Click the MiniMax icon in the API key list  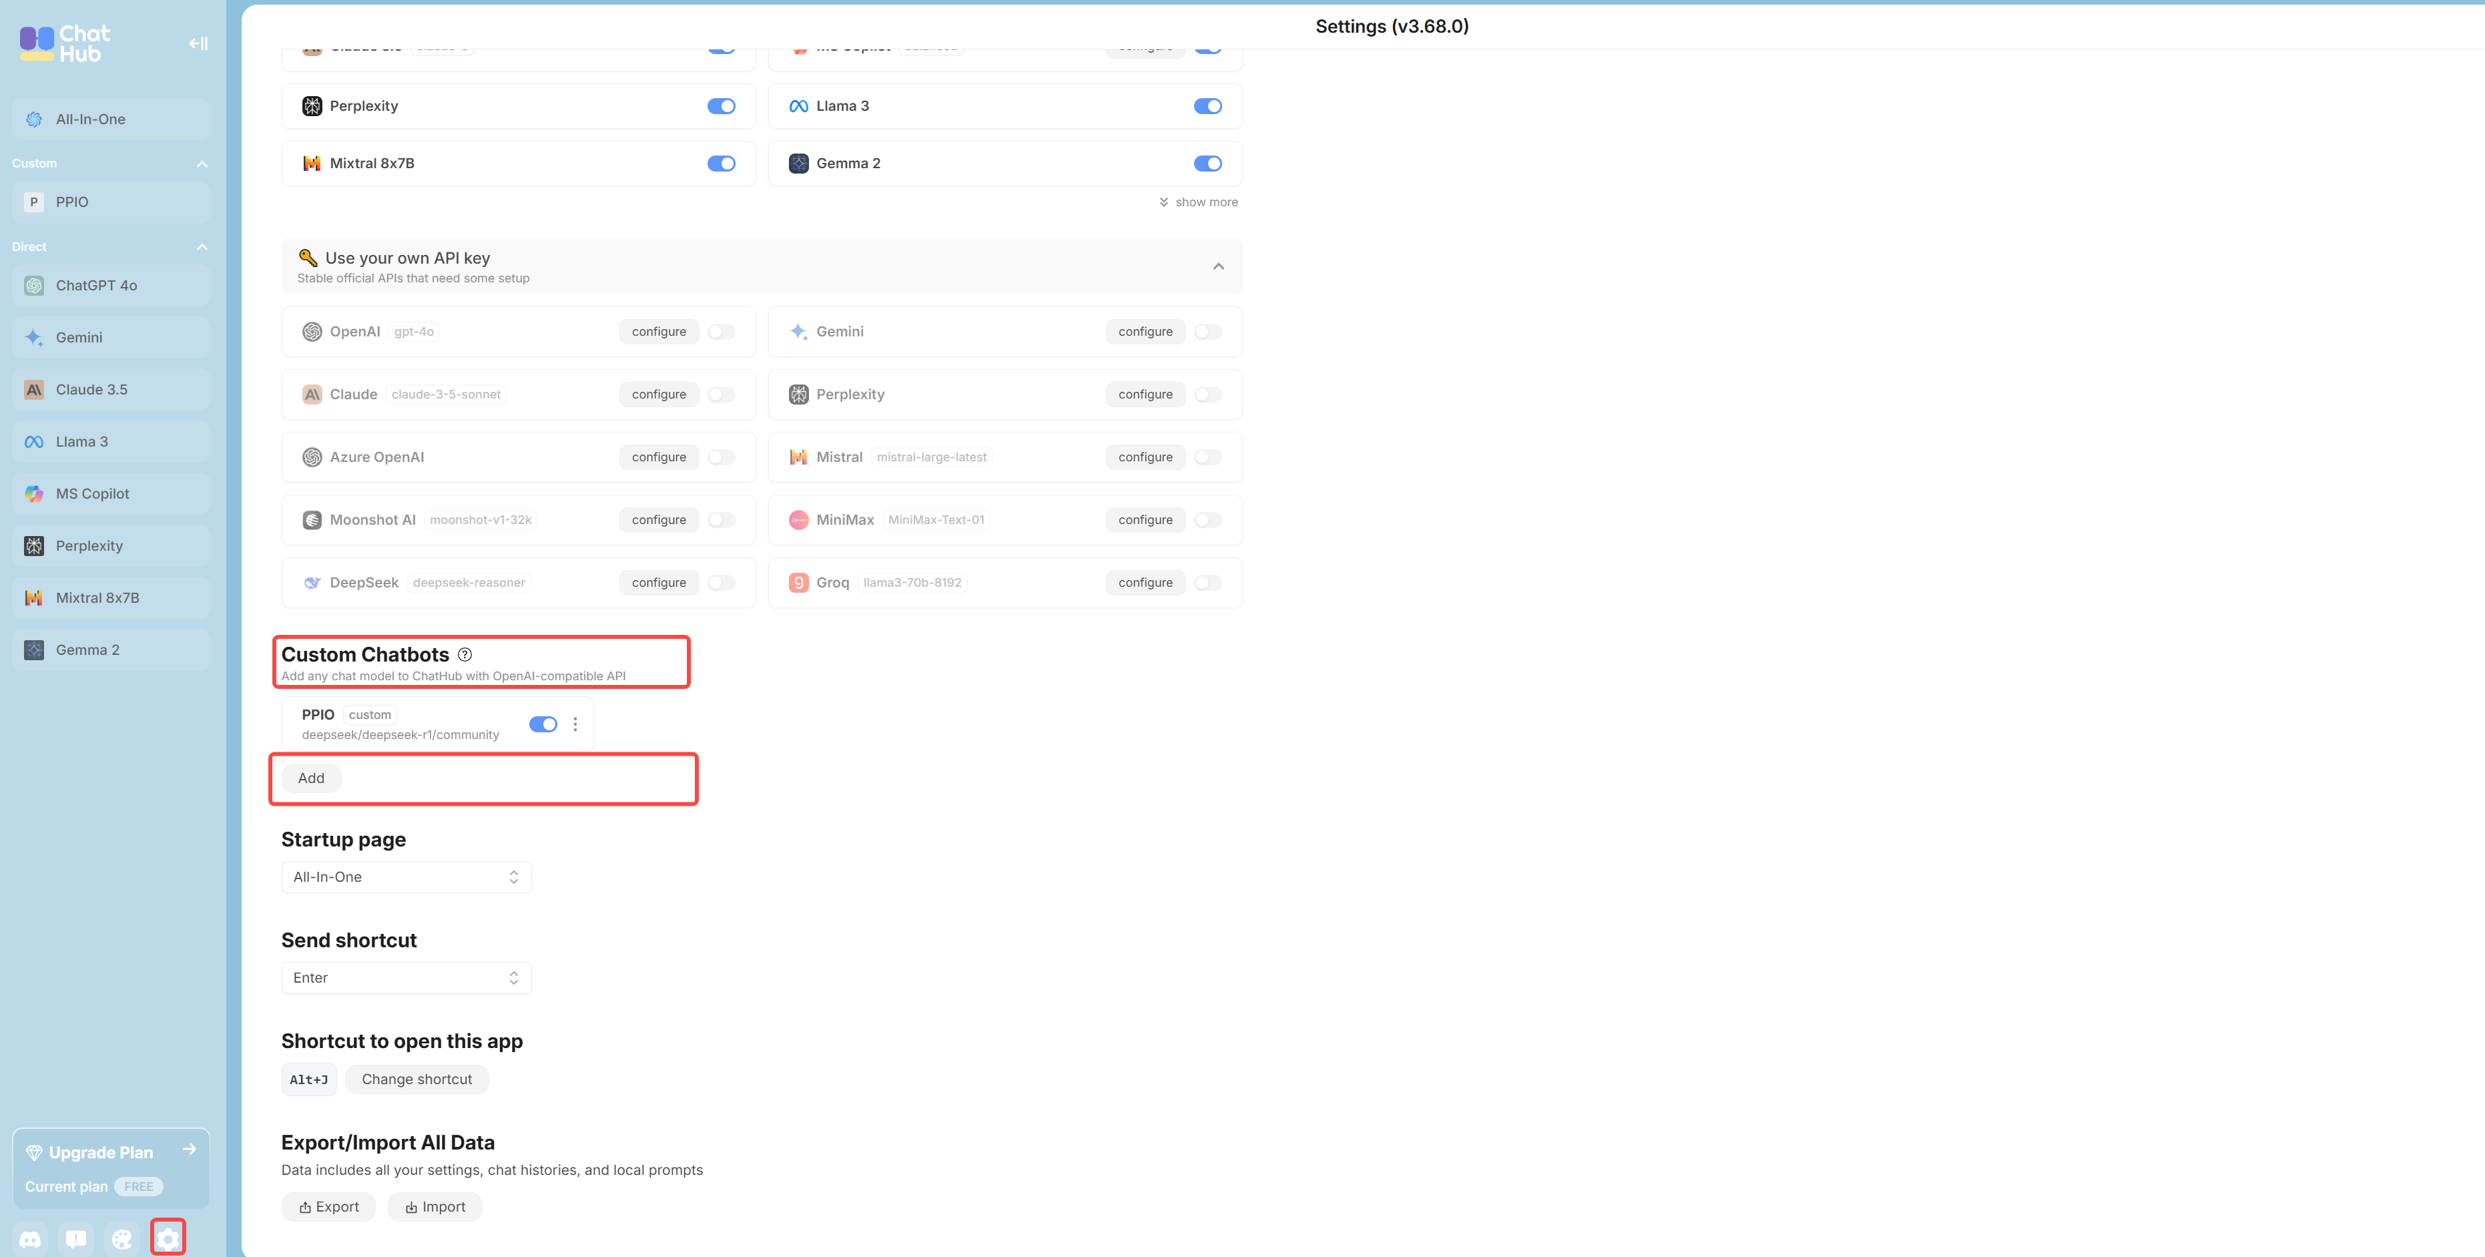[x=799, y=520]
